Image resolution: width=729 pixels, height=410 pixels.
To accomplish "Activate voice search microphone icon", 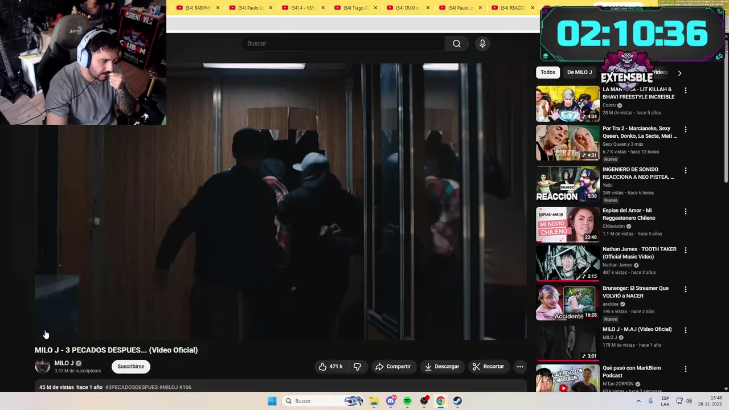I will [482, 43].
